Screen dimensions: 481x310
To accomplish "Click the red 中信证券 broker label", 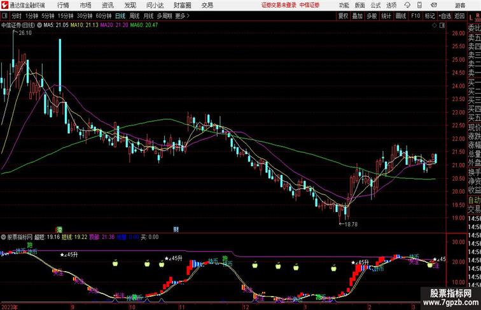I will 309,5.
